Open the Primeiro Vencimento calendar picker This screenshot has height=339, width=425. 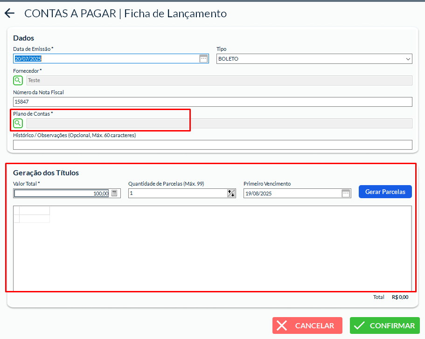pos(346,193)
